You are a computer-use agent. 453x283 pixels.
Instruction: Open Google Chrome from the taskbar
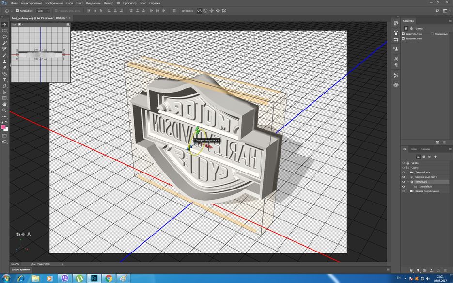(x=109, y=278)
